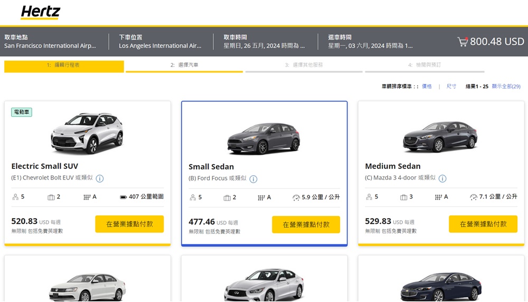Image resolution: width=528 pixels, height=302 pixels.
Task: Click transmission icon on Small Sedan card
Action: pos(261,198)
